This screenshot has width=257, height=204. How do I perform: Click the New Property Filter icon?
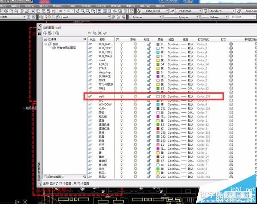45,33
